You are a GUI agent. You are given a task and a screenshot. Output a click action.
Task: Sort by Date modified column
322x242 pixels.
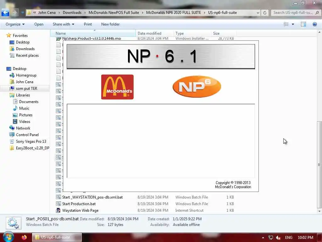coord(154,33)
